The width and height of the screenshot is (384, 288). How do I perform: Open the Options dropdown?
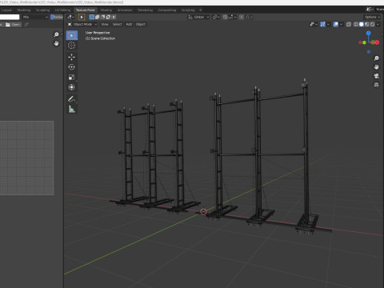372,17
